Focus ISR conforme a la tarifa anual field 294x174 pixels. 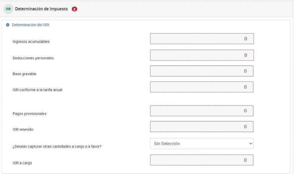202,87
